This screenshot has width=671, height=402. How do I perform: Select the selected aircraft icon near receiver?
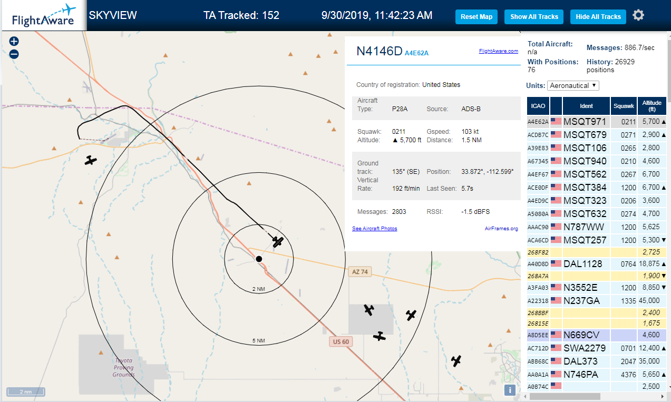point(278,242)
